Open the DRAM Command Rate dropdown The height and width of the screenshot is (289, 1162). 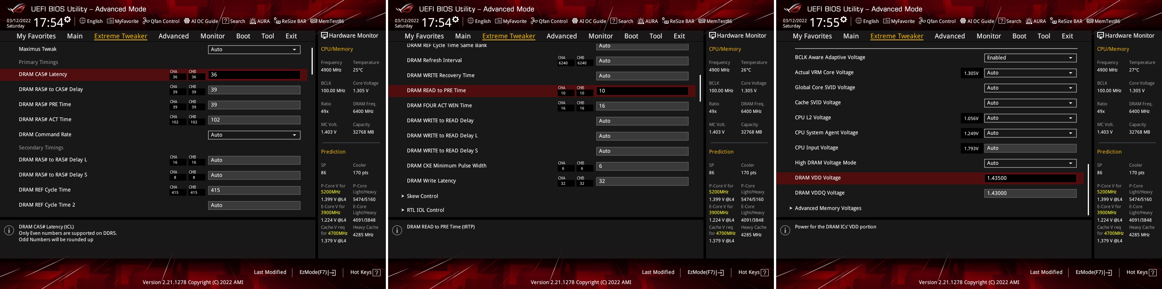tap(254, 135)
